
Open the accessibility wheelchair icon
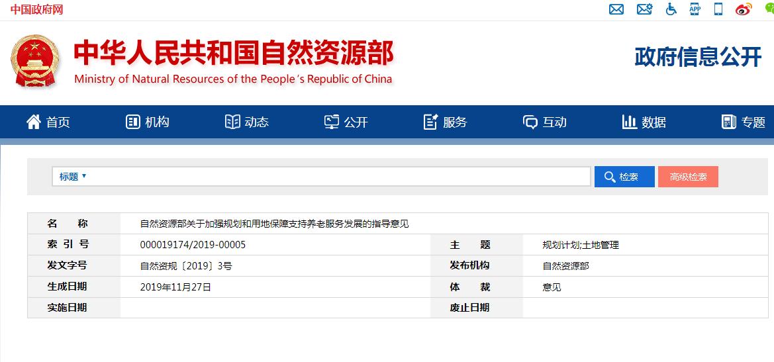(671, 9)
